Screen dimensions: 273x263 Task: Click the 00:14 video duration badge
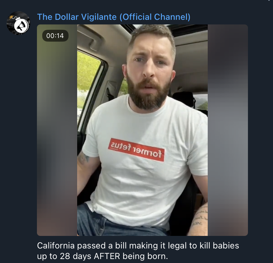click(x=55, y=36)
